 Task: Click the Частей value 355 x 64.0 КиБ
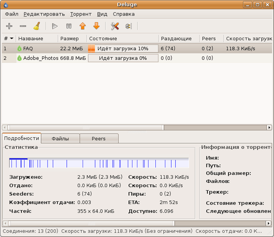click(96, 211)
